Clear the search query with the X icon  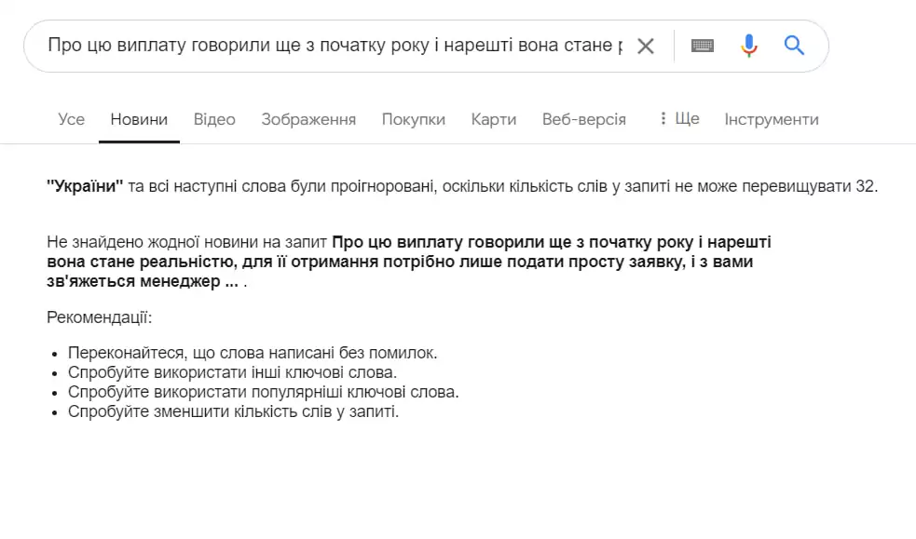[645, 46]
